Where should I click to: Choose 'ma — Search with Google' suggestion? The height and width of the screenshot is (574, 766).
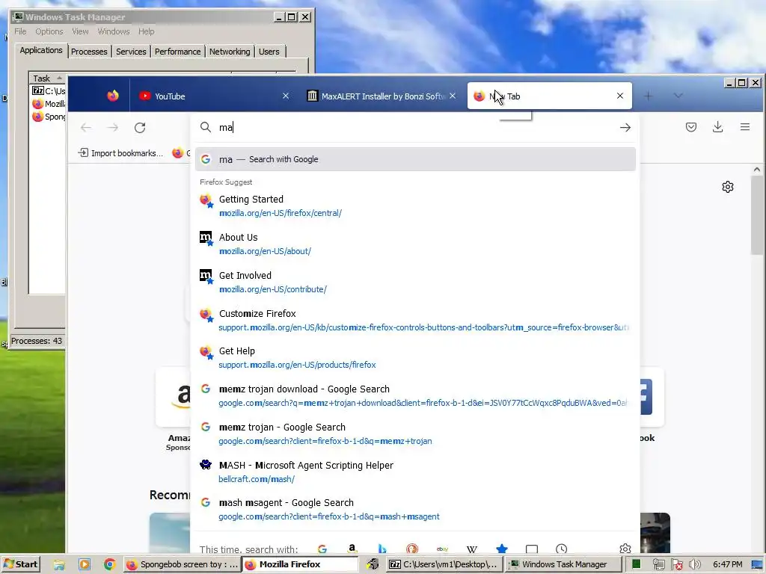[x=415, y=159]
